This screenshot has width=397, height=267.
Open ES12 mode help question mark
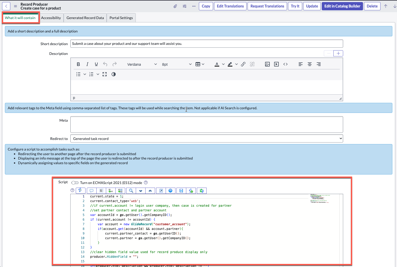click(146, 182)
